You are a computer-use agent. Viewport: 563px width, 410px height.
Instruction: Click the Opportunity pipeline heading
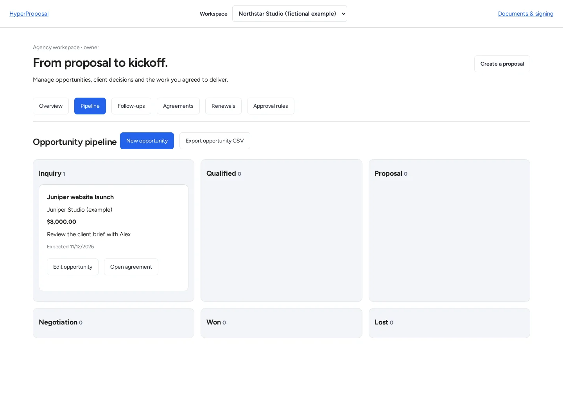tap(75, 142)
